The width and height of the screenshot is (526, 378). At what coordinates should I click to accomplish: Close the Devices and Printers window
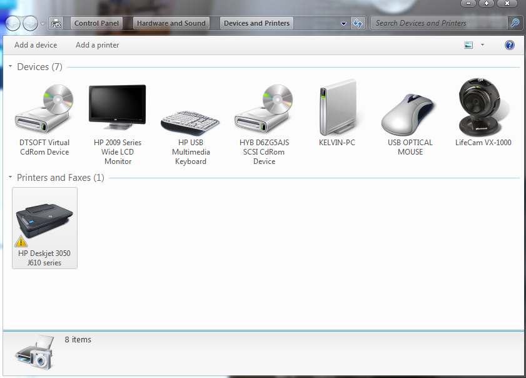pos(507,3)
